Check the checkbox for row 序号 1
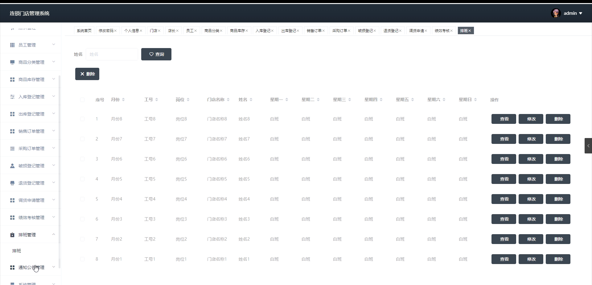This screenshot has width=592, height=285. coord(82,119)
